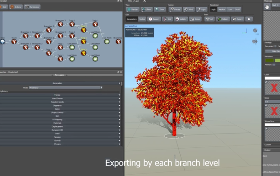Click the dark green variation swatch
Viewport: 280px width, 176px height.
[x=269, y=61]
